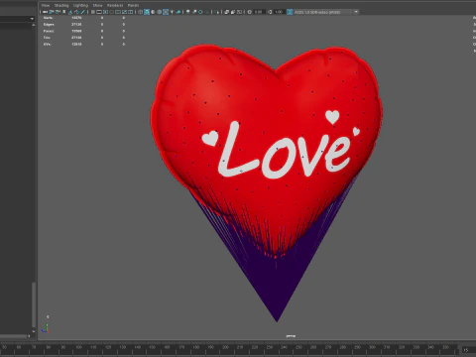Image resolution: width=476 pixels, height=357 pixels.
Task: Click the camera Bookmarks icon
Action: 64,12
